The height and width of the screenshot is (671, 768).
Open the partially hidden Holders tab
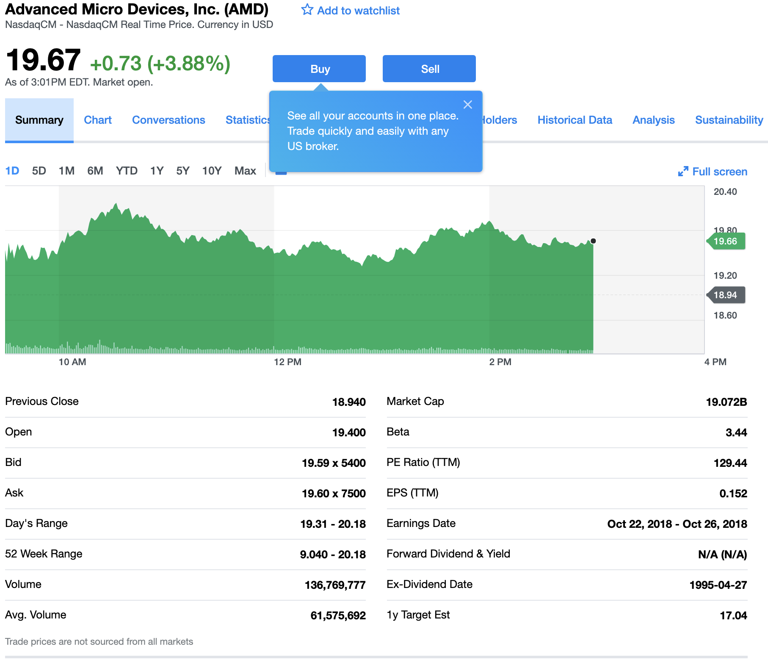click(500, 120)
